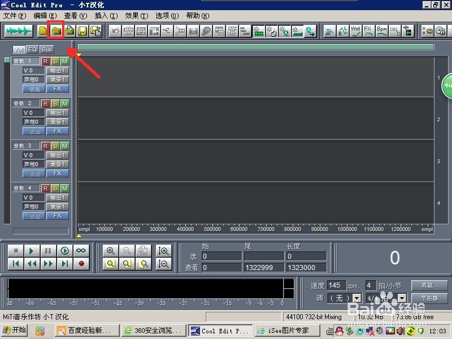Click the Zoom Out Horizontally magnifier
This screenshot has width=452, height=339.
127,250
